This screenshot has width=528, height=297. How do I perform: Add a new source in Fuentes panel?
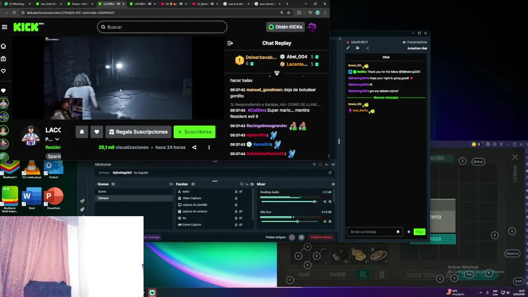point(193,184)
